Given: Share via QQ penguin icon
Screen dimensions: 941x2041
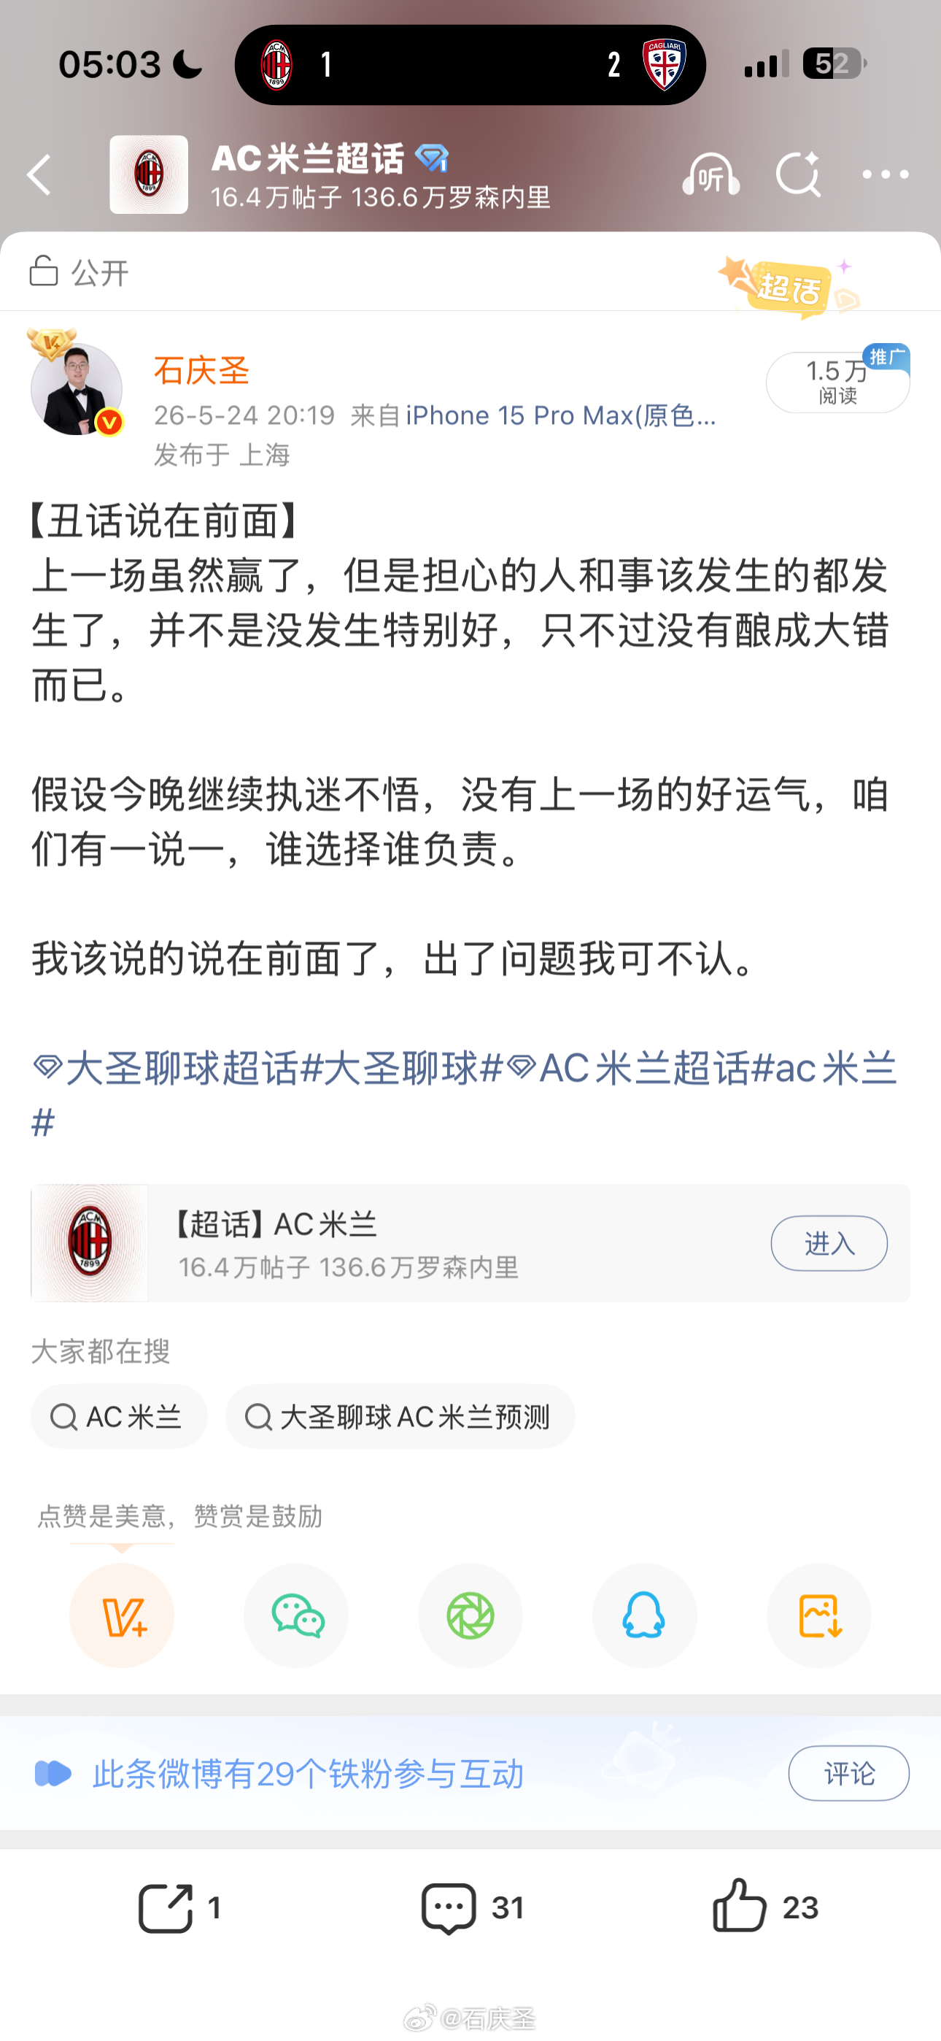Looking at the screenshot, I should point(645,1615).
